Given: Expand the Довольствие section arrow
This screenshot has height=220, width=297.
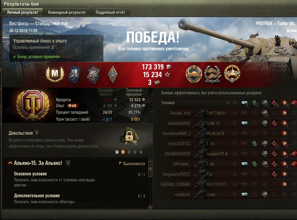Looking at the screenshot, I should (x=37, y=133).
